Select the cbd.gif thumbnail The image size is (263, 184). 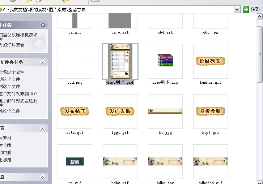(x=165, y=21)
